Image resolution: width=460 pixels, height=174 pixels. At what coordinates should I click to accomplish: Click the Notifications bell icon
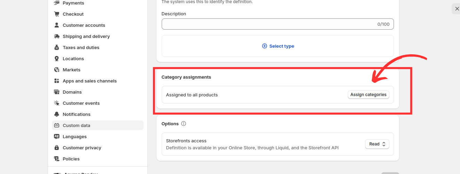point(57,114)
